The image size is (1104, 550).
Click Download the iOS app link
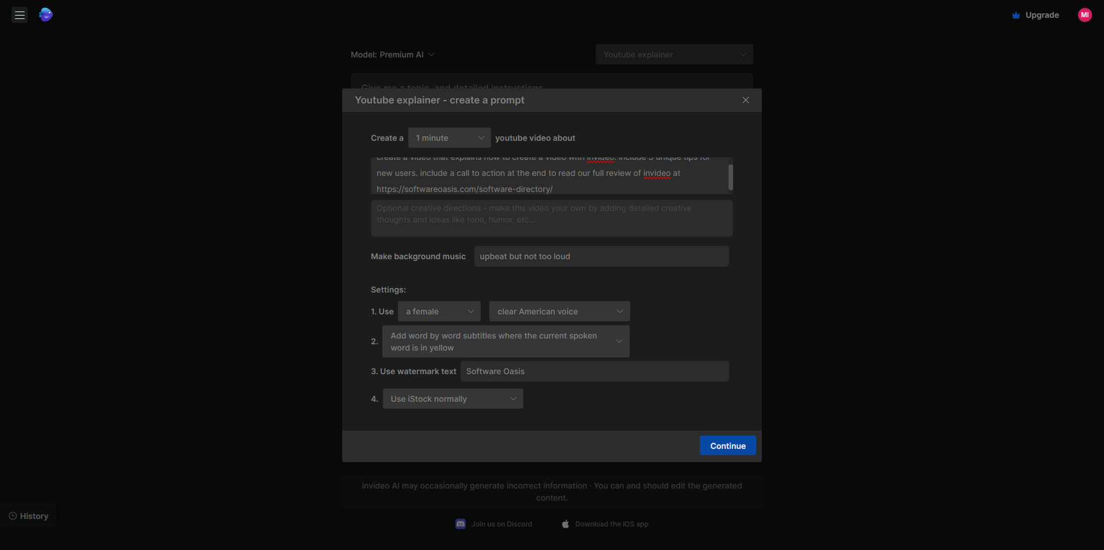(x=611, y=524)
